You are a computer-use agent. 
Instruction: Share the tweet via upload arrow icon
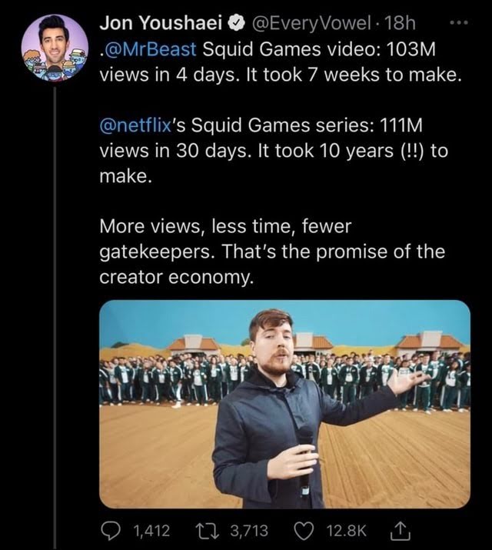(400, 530)
